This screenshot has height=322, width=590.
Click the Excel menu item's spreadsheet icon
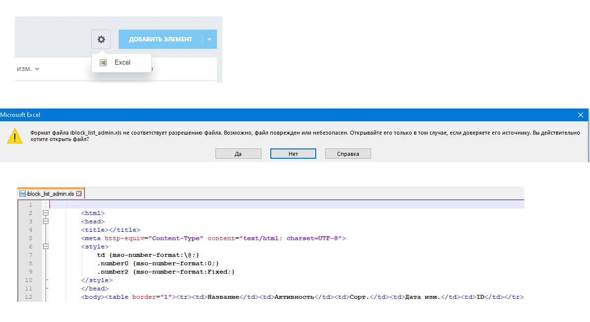pyautogui.click(x=103, y=63)
